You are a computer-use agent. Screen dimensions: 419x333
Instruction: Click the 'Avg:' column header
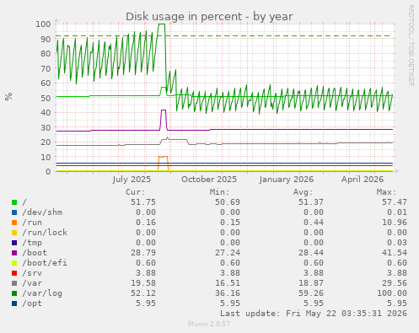pos(303,192)
